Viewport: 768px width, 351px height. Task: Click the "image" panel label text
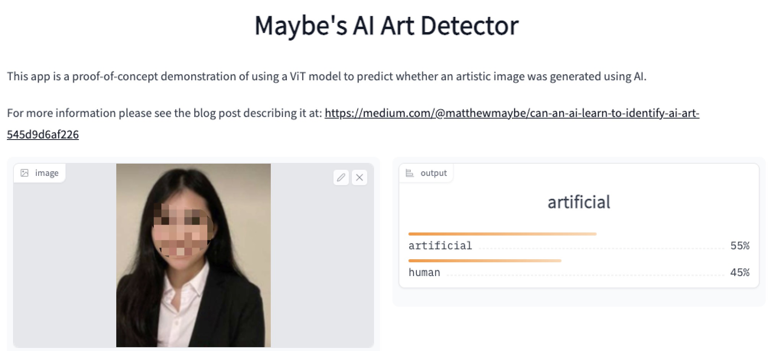(x=47, y=173)
